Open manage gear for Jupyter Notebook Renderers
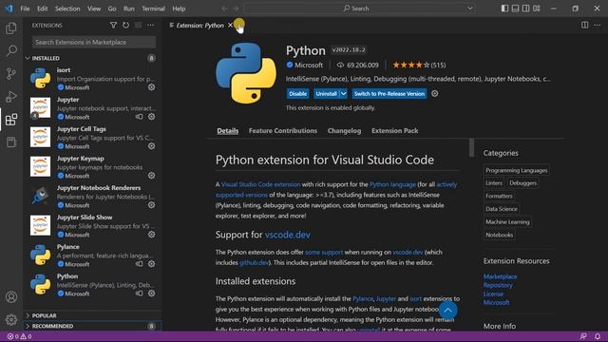 point(152,205)
